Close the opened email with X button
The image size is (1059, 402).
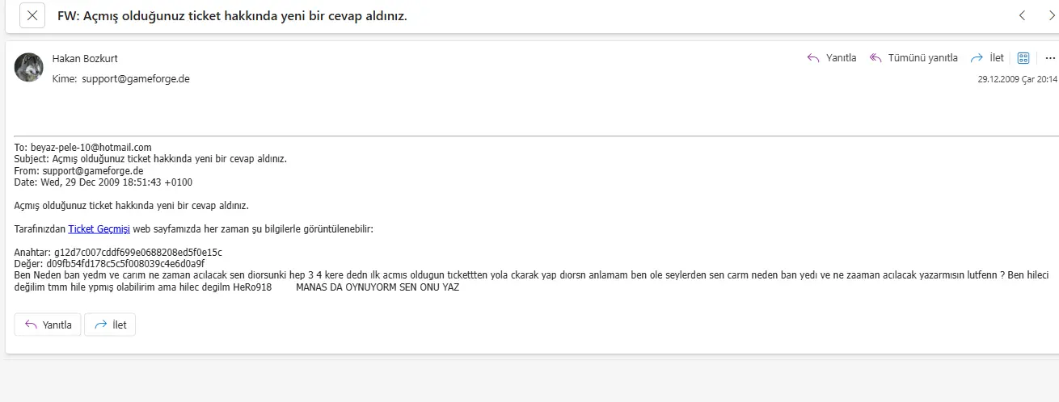point(32,15)
